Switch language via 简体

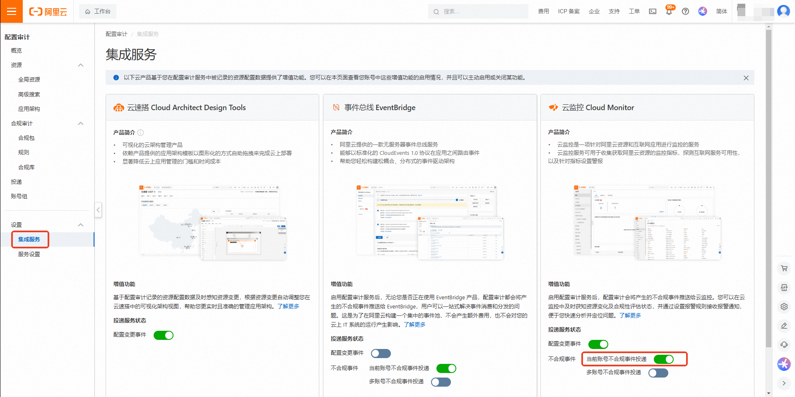pyautogui.click(x=722, y=12)
